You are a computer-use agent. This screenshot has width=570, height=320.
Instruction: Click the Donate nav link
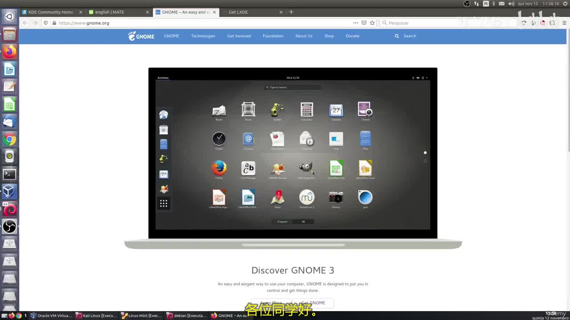coord(352,36)
